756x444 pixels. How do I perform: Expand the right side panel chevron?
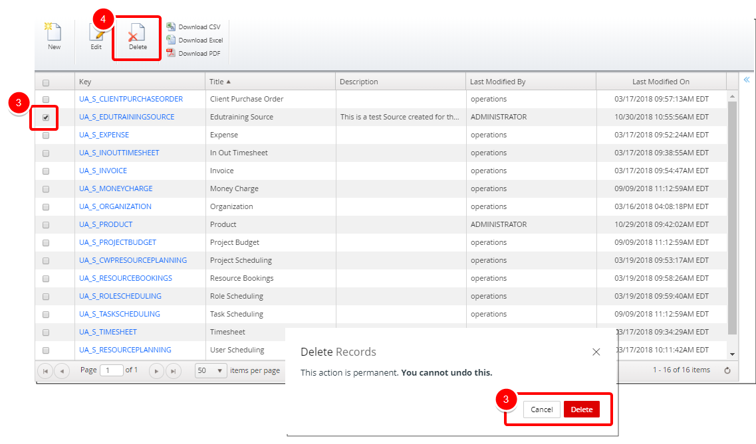click(747, 80)
